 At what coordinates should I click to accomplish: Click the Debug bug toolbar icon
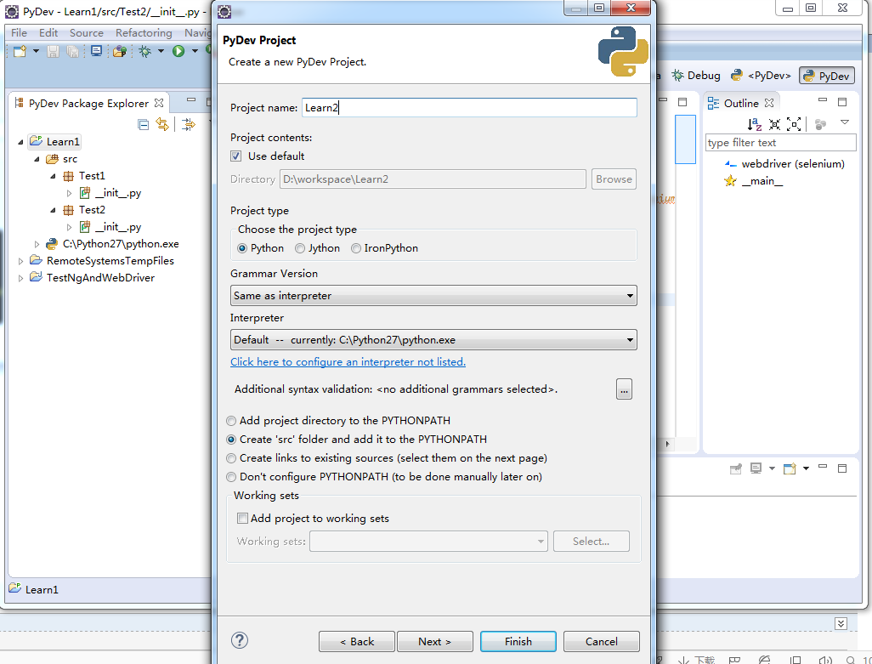click(144, 51)
